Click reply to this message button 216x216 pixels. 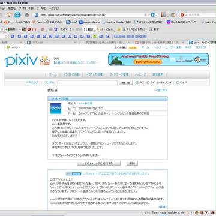click(x=99, y=163)
